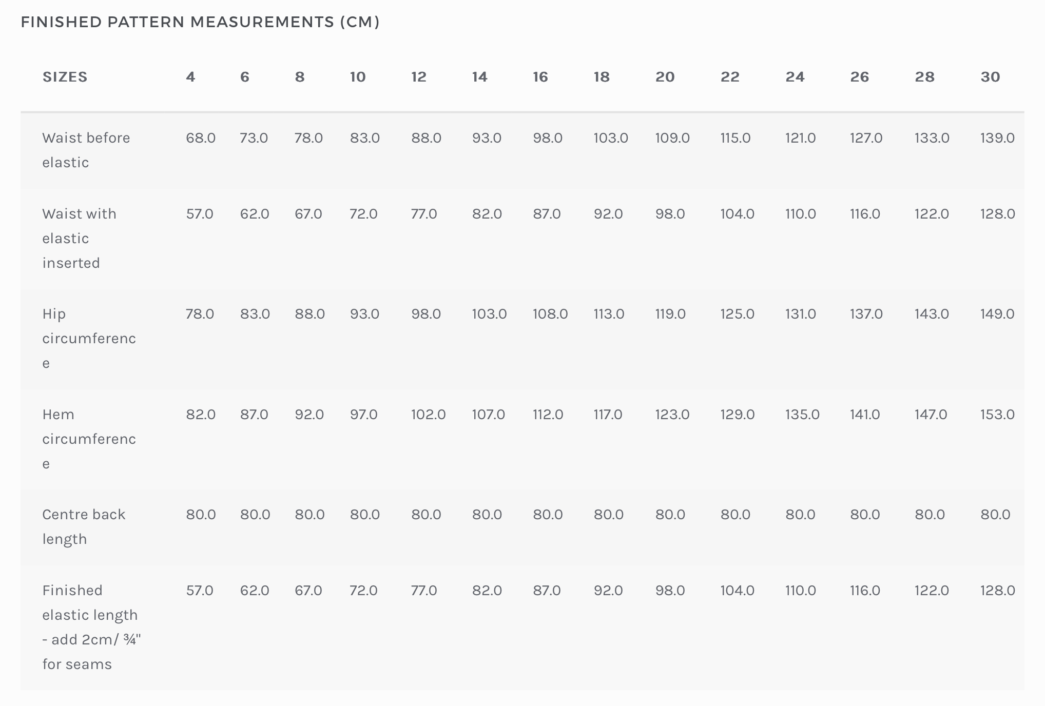Click the size 22 column header

pos(730,77)
